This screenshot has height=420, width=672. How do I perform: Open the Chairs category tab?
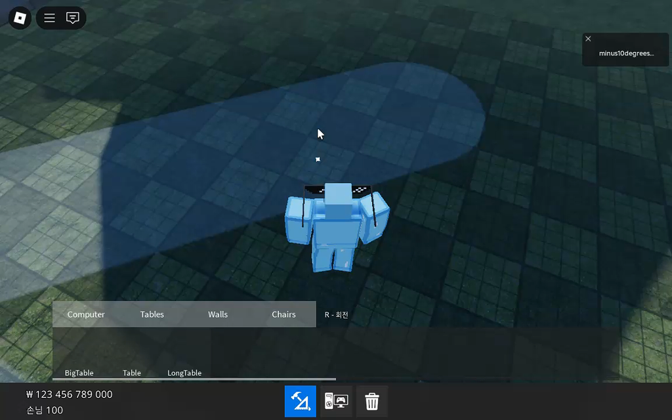point(283,314)
